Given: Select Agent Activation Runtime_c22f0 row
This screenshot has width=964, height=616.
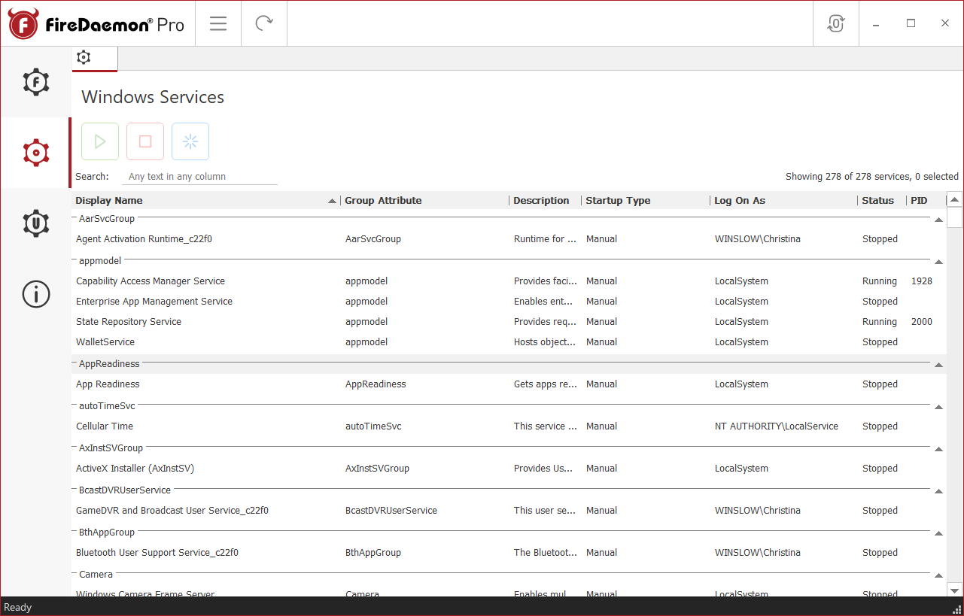Looking at the screenshot, I should pyautogui.click(x=509, y=239).
